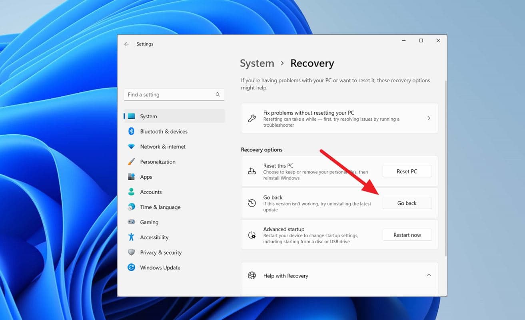The height and width of the screenshot is (320, 525).
Task: Click the Reset this PC title text
Action: tap(278, 165)
